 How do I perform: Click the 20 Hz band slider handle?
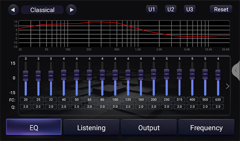point(26,76)
